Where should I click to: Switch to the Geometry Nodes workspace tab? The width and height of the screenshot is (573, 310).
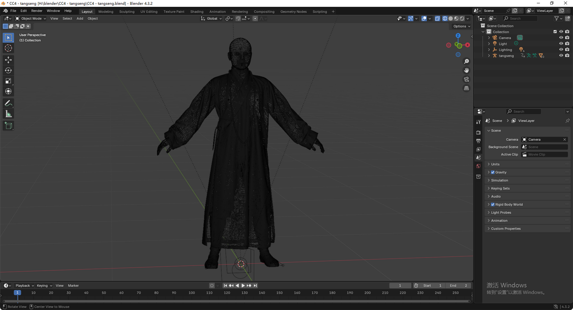coord(293,11)
